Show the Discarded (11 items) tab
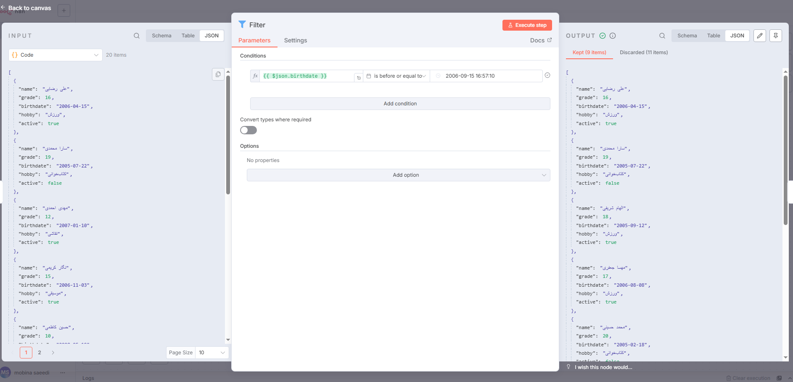 (644, 52)
